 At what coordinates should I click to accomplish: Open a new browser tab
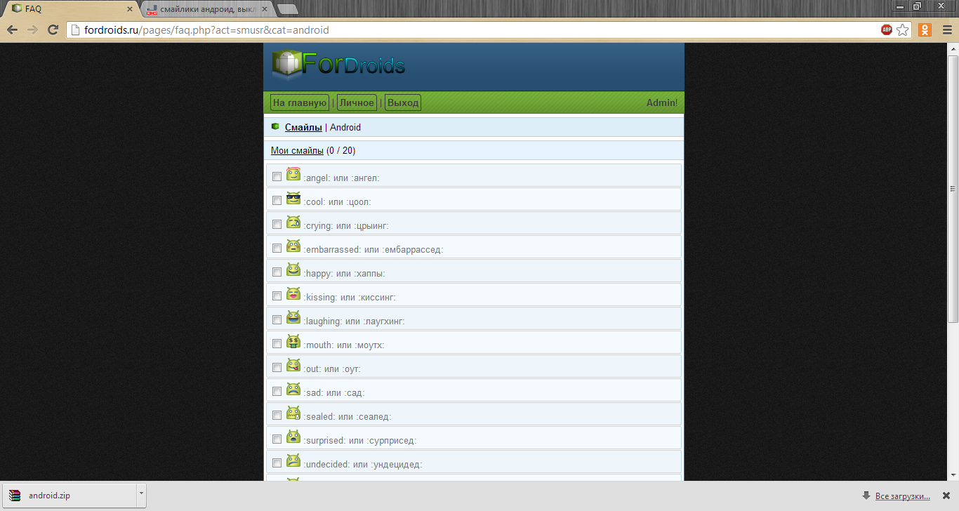tap(287, 9)
